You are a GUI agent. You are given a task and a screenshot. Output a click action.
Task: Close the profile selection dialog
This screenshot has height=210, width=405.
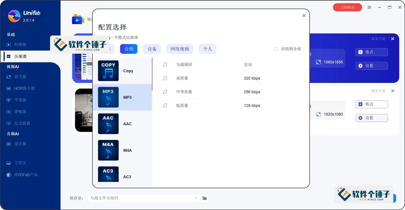pyautogui.click(x=304, y=15)
